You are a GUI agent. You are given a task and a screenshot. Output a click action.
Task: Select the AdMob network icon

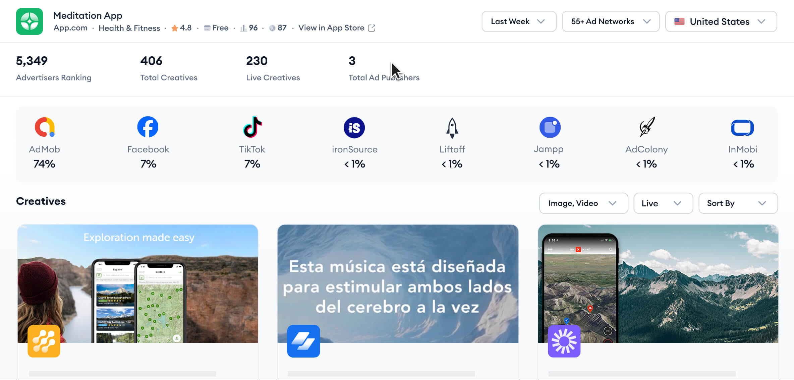tap(45, 127)
